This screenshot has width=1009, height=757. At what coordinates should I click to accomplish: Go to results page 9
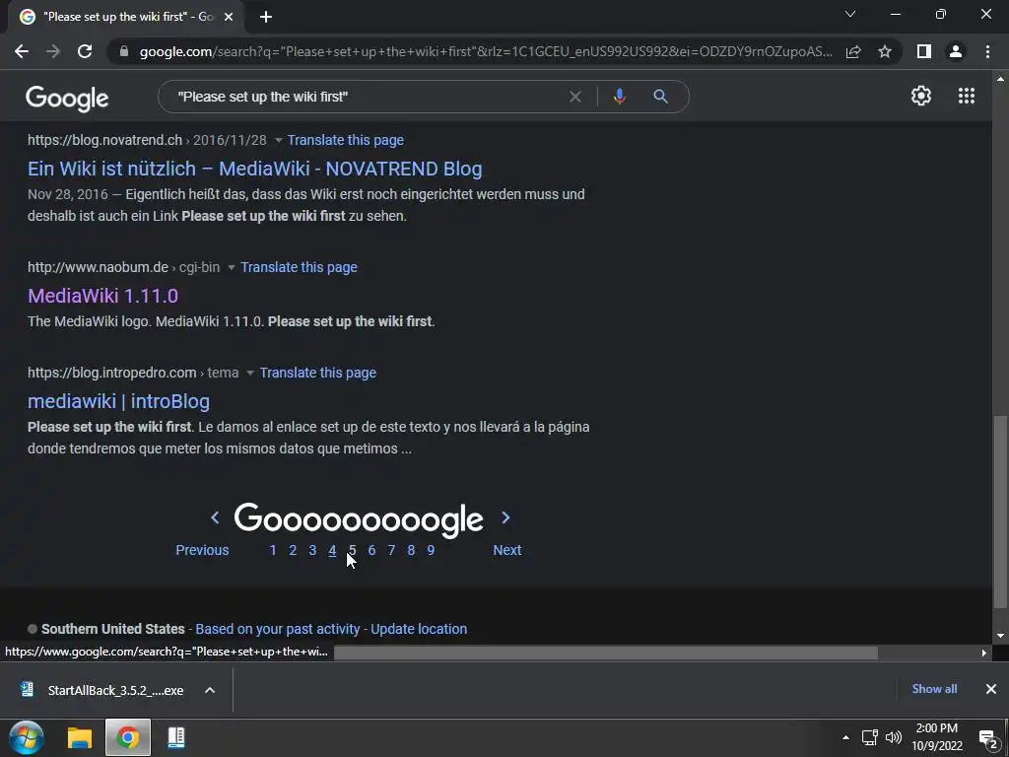tap(431, 550)
